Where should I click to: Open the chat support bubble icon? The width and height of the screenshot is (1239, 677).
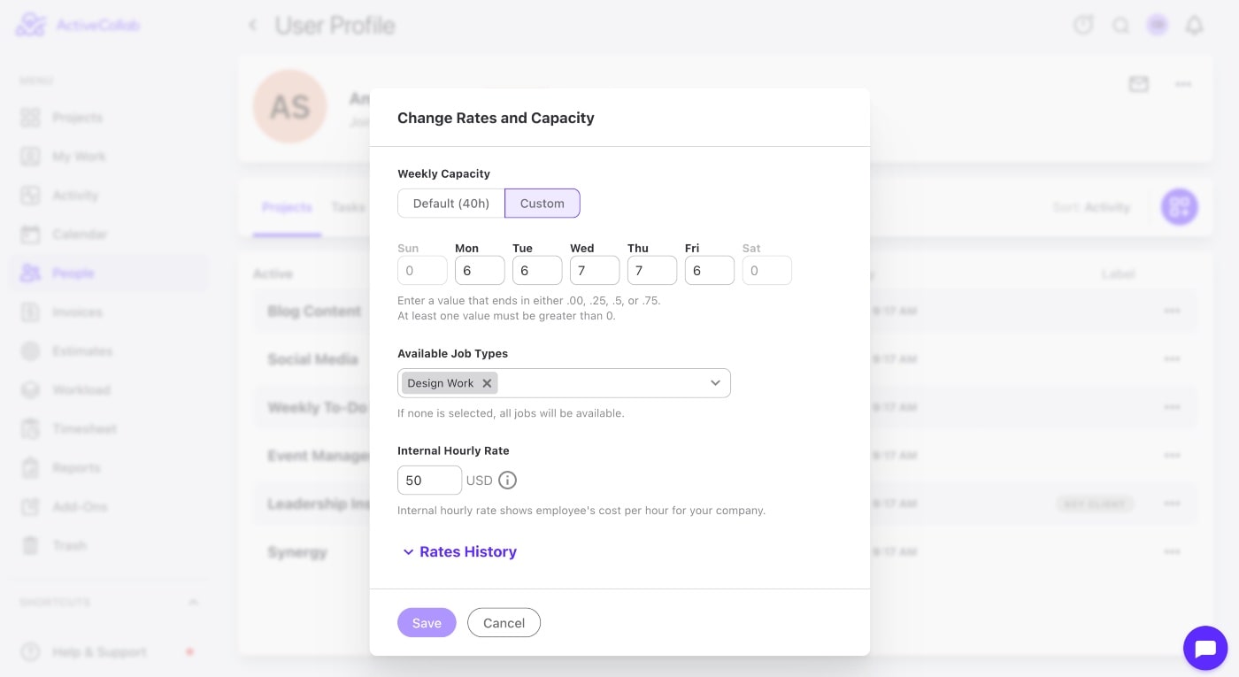tap(1204, 649)
